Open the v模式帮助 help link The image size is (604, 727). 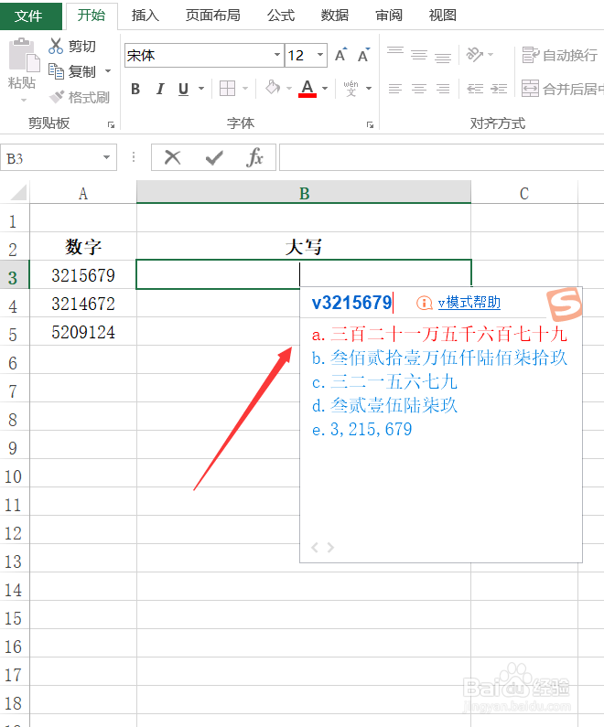point(469,303)
